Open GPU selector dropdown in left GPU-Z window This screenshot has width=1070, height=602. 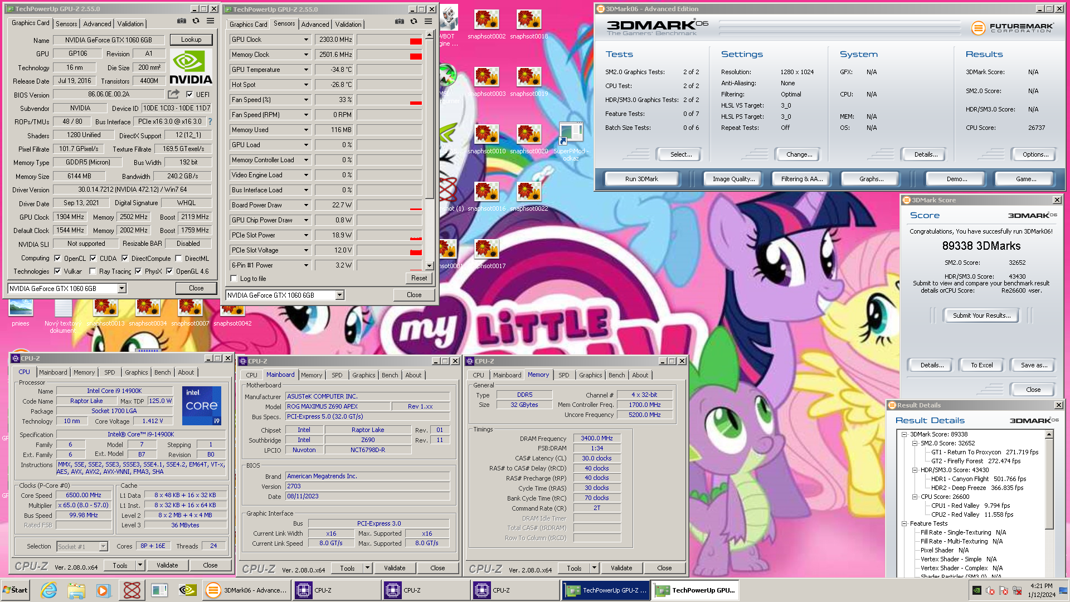point(122,288)
